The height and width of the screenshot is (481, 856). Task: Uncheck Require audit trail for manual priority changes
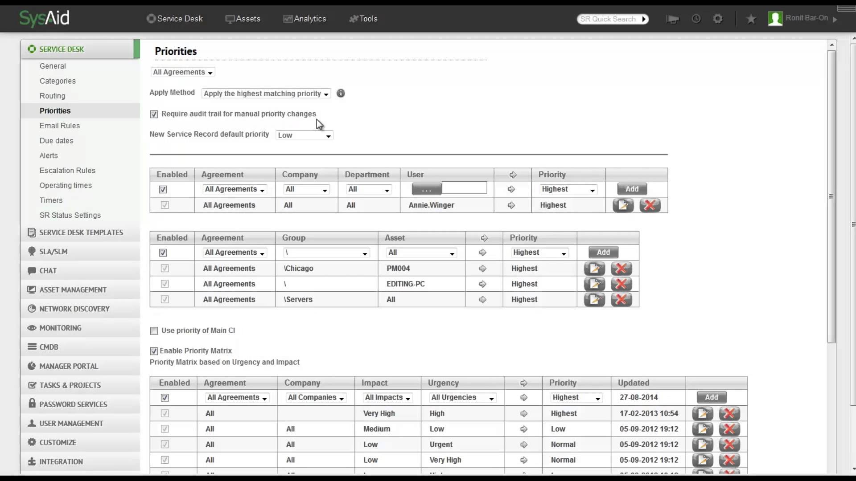154,114
